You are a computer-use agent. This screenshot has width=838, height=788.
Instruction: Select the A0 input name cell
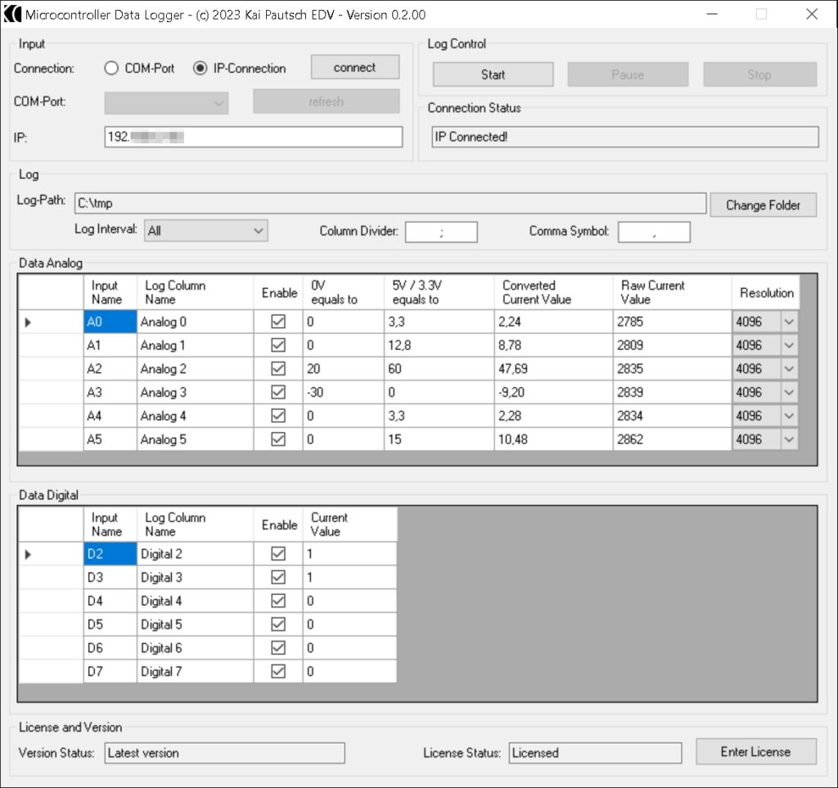(110, 322)
